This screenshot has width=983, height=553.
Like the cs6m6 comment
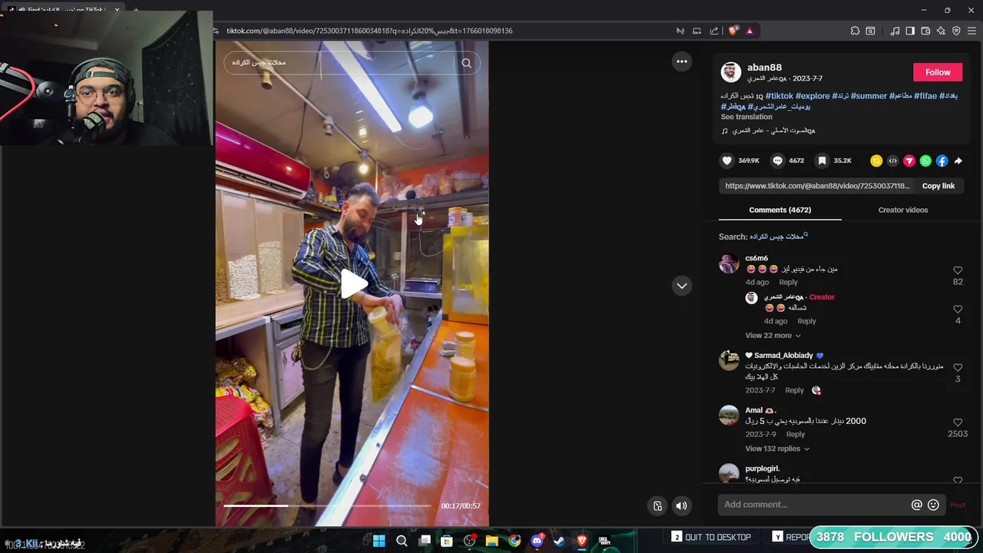click(958, 270)
